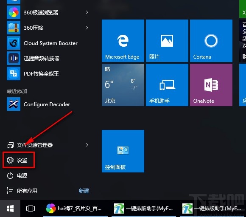Click the PDF转换全能王 label
The height and width of the screenshot is (217, 246).
point(41,73)
